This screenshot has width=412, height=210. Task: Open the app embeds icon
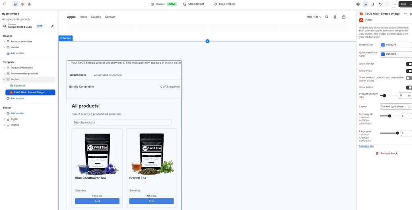[29, 4]
